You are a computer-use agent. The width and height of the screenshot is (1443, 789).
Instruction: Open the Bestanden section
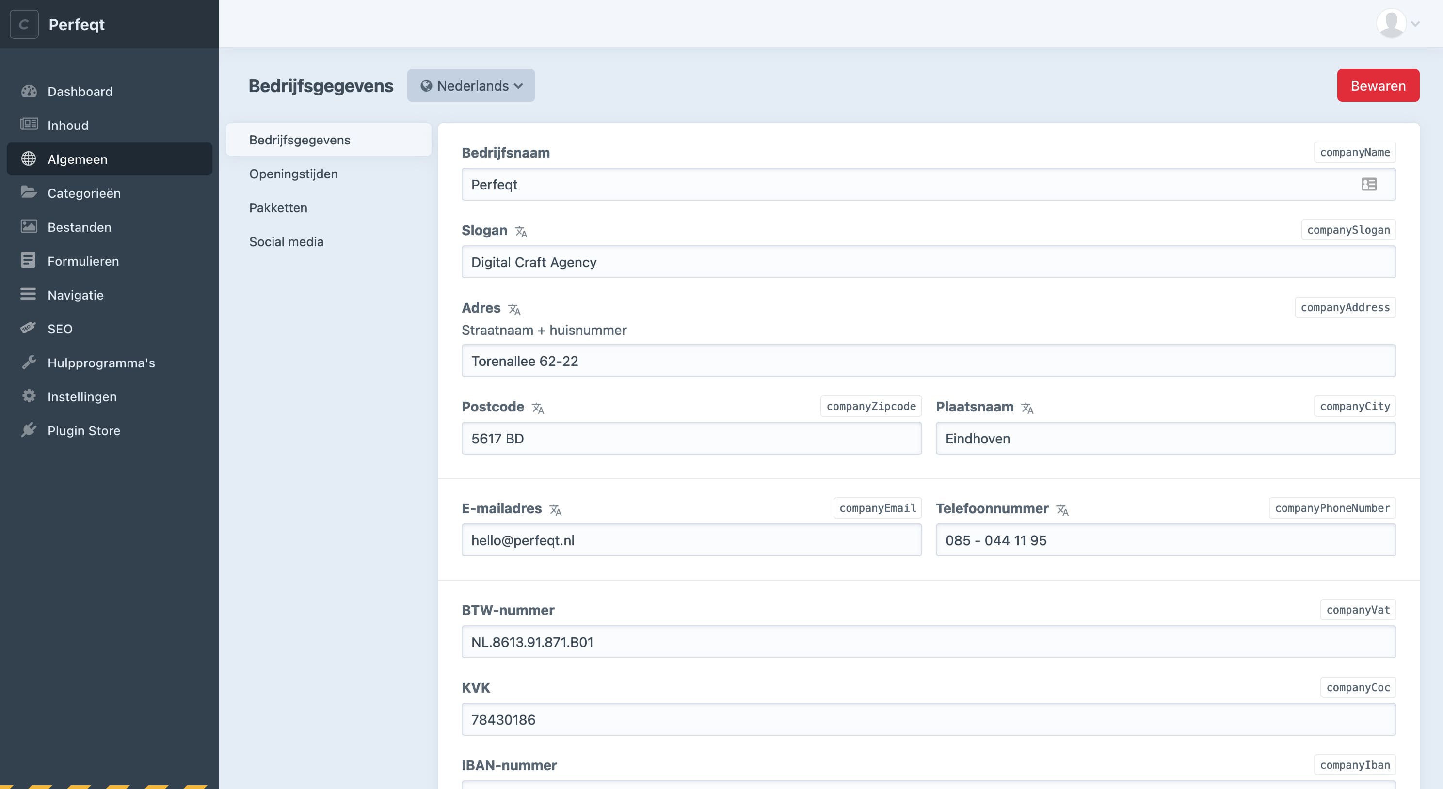(109, 226)
